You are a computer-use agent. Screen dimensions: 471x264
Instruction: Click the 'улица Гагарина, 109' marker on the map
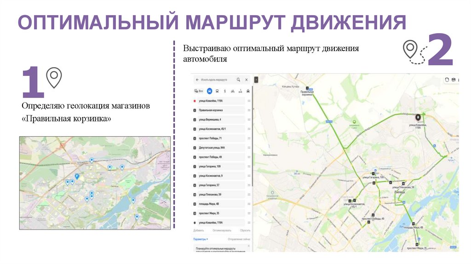click(x=373, y=173)
